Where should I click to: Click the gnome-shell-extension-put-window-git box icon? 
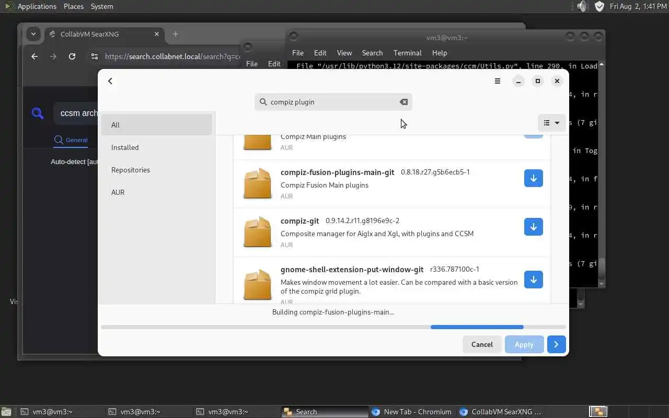pyautogui.click(x=258, y=285)
